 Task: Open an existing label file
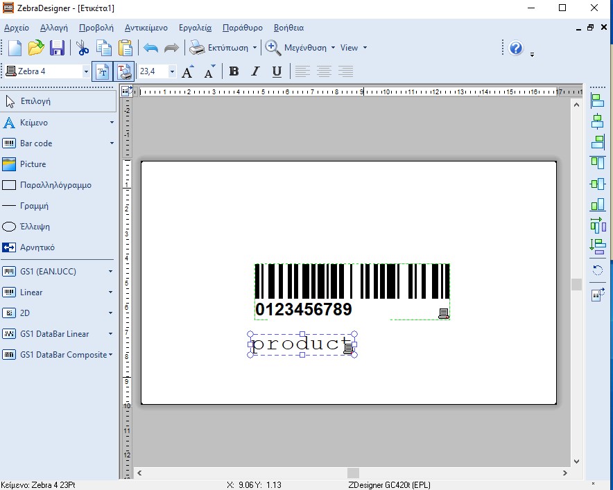(36, 48)
